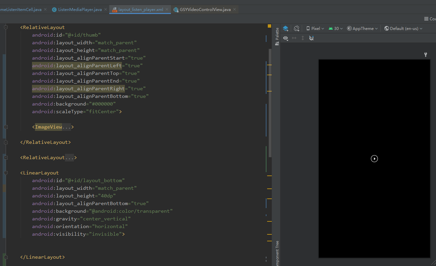Click the layout_alignParentRight attribute line
Screen dimensions: 436x266
pyautogui.click(x=89, y=89)
